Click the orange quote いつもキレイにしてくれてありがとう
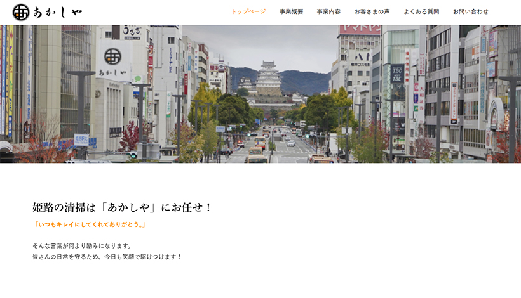This screenshot has width=521, height=298. point(90,224)
